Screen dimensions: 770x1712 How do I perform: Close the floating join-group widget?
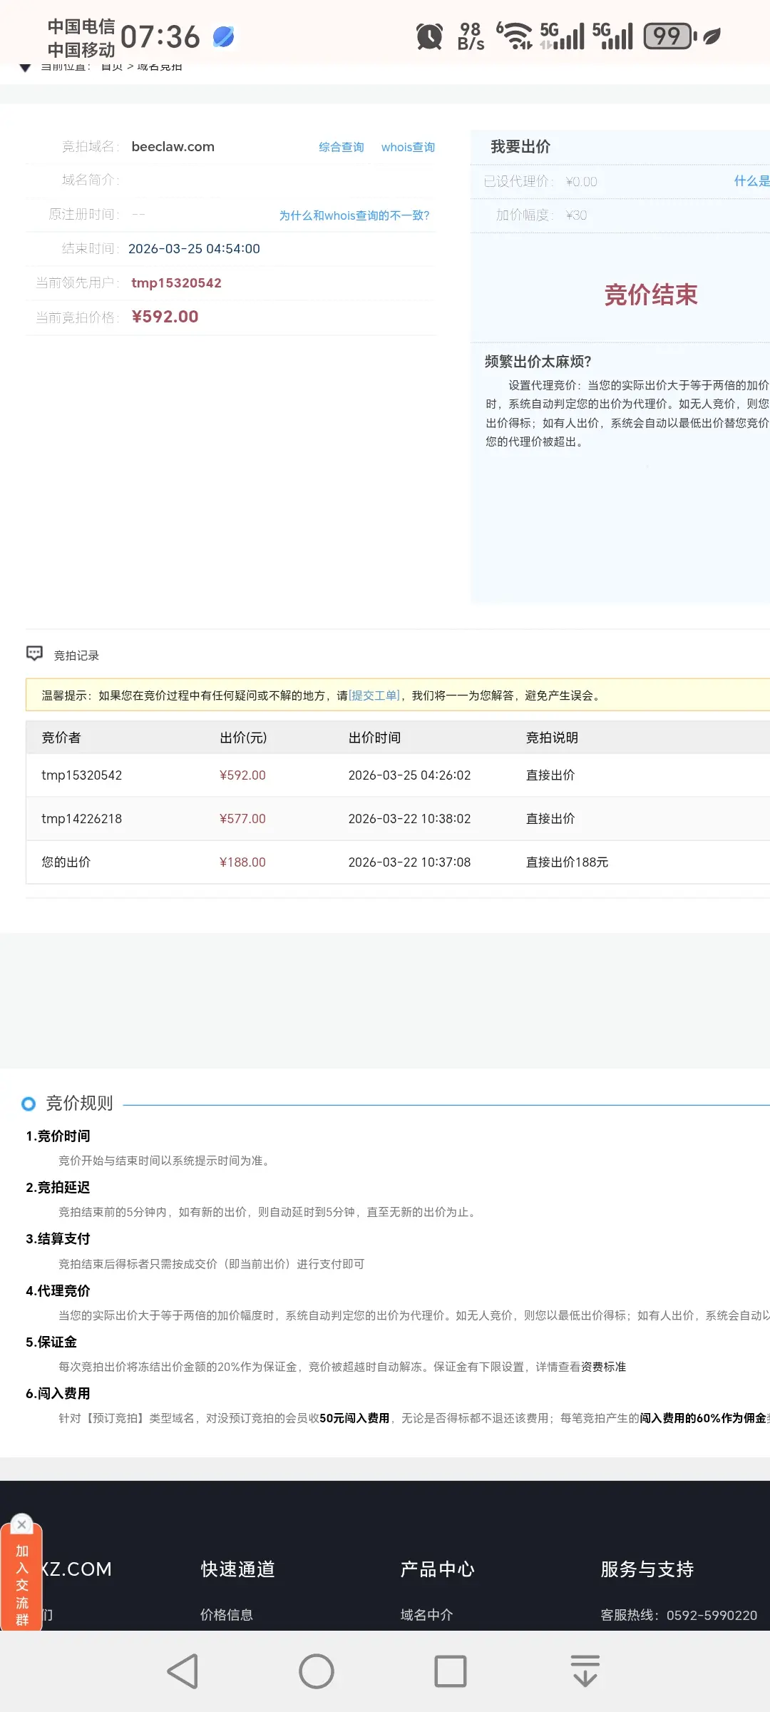(22, 1524)
